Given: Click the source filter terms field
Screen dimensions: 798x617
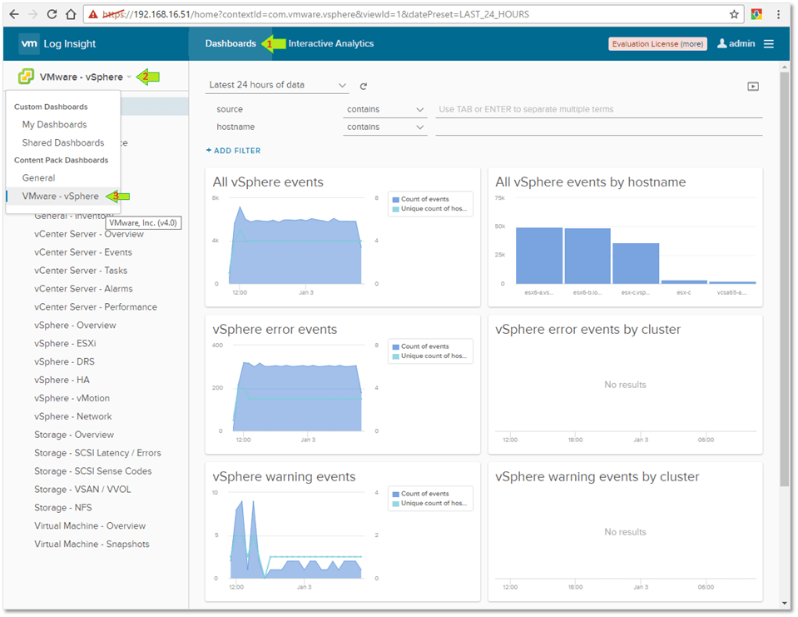Looking at the screenshot, I should coord(598,109).
